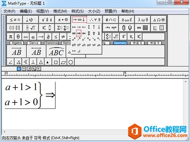Insert the single up arrow from the arrow palette

[x=94, y=27]
